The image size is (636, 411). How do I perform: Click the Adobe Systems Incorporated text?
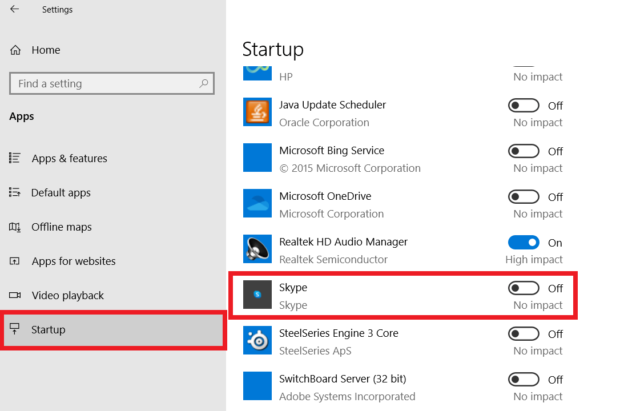click(347, 396)
